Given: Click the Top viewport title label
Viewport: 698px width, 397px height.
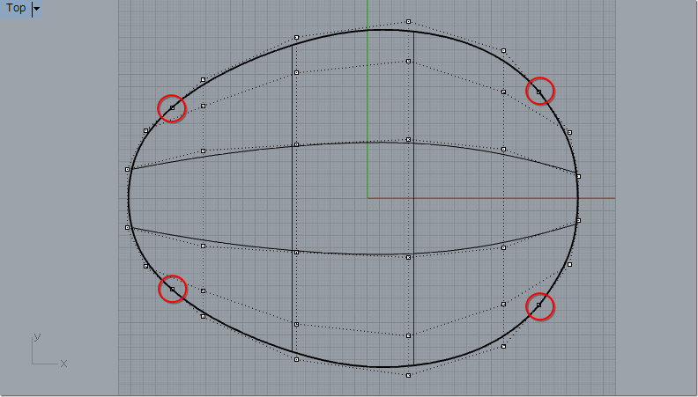Looking at the screenshot, I should tap(16, 8).
